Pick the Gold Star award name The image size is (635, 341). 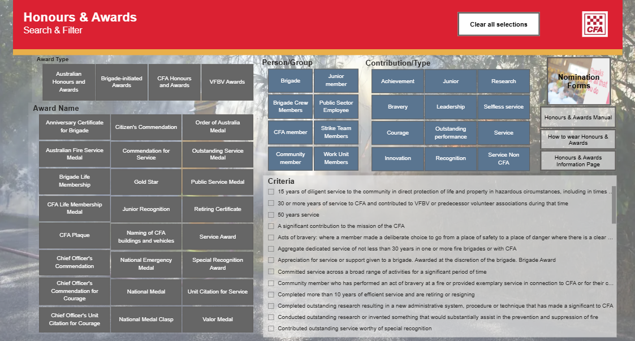146,182
